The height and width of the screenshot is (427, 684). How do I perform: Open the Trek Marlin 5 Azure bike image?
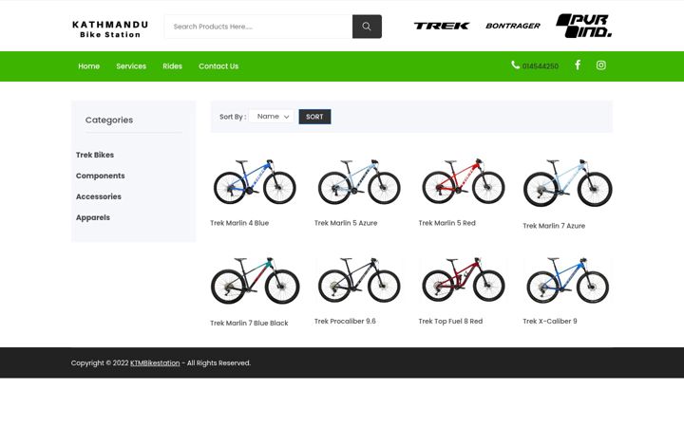click(359, 181)
